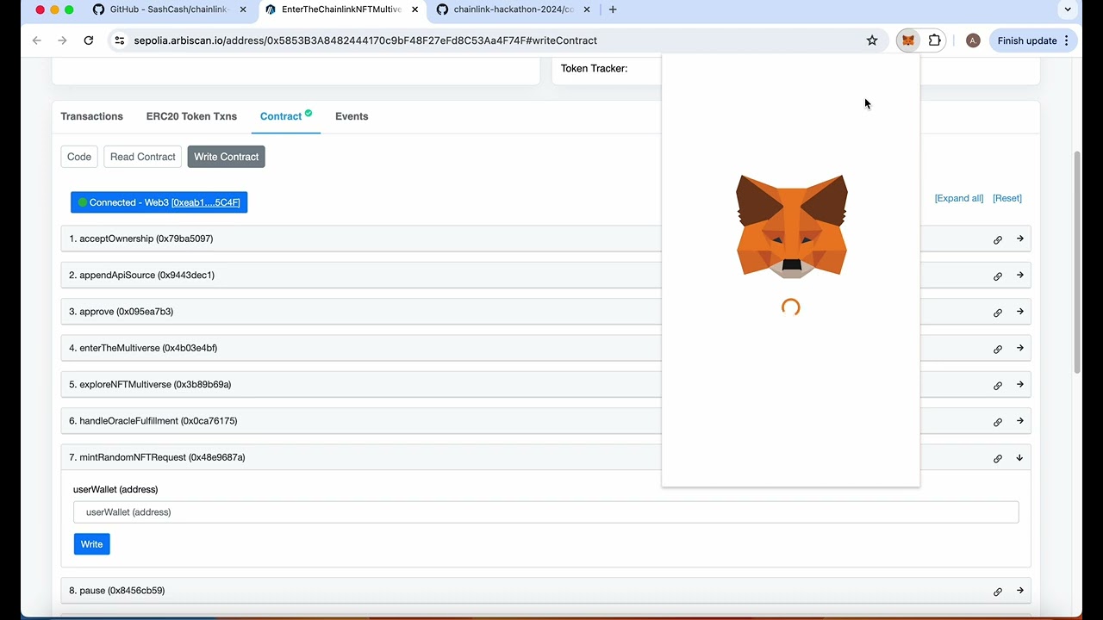
Task: Click '3. approve (0x095ea7b3)' row text
Action: (x=122, y=312)
